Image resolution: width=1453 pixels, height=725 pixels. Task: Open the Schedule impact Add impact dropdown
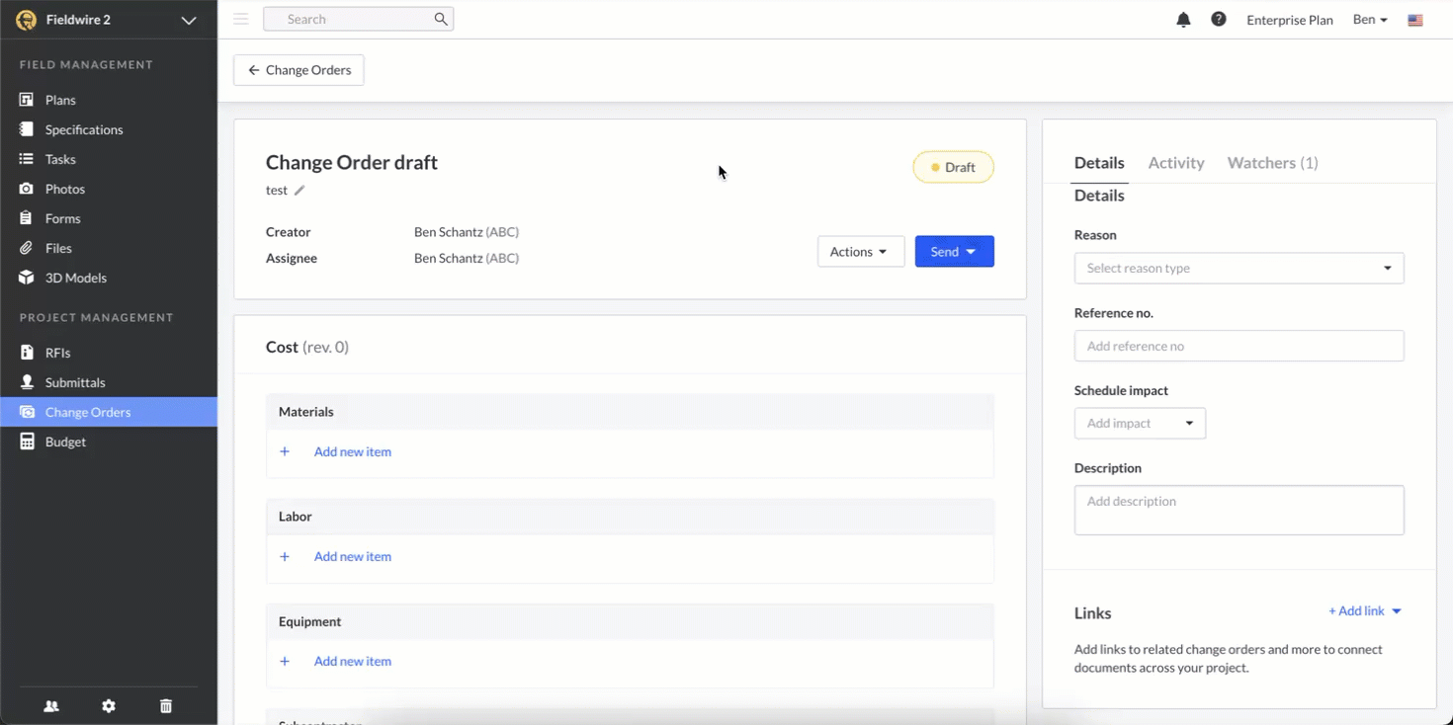click(x=1140, y=423)
